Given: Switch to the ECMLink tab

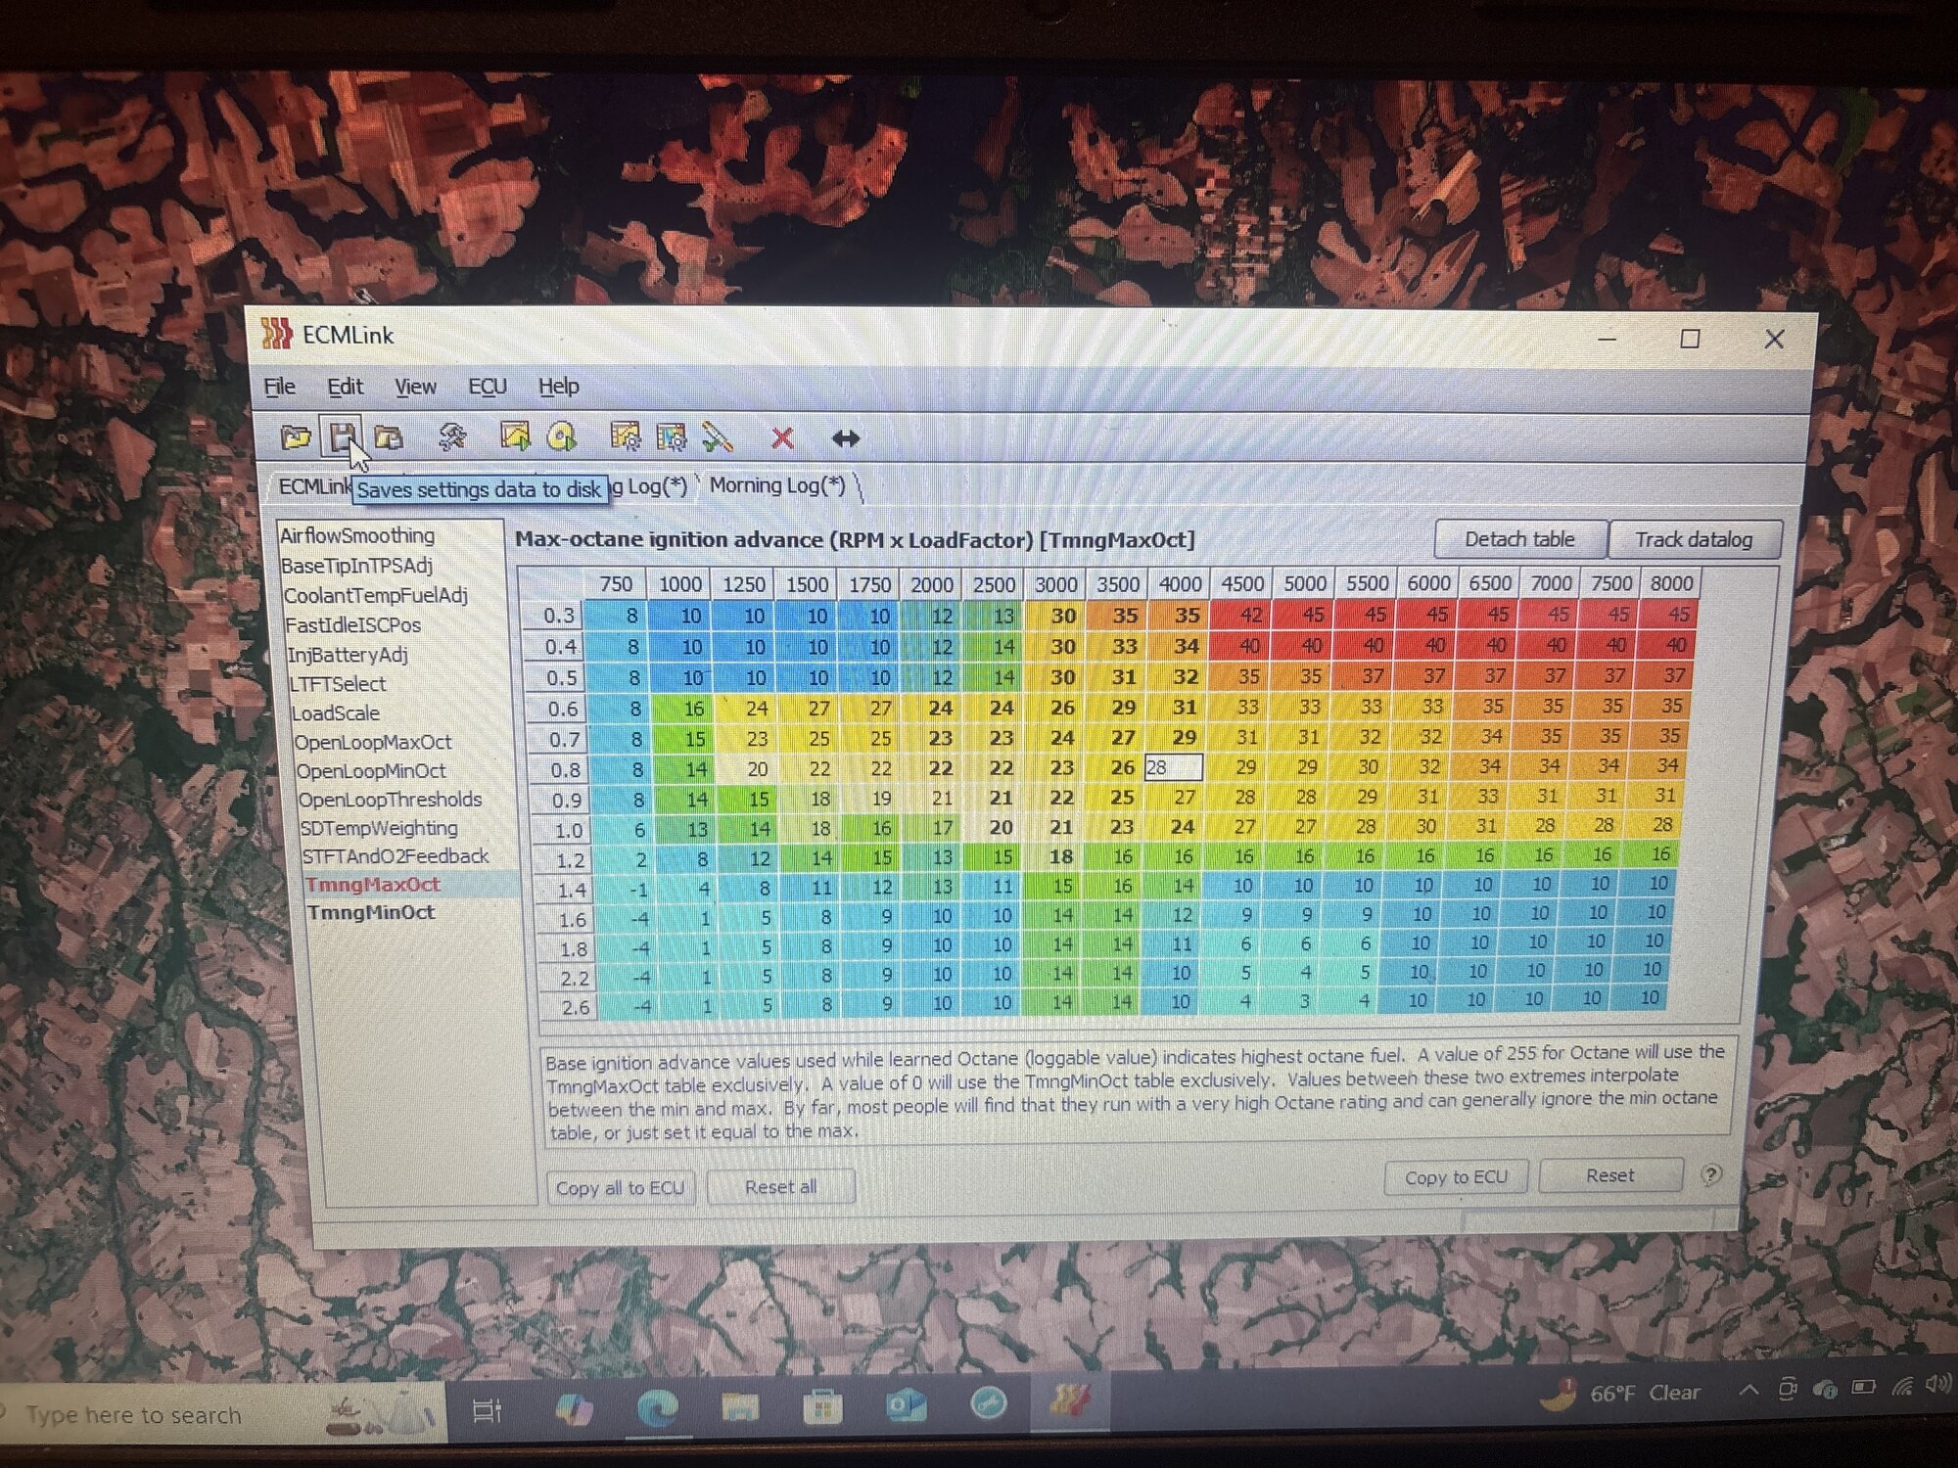Looking at the screenshot, I should 313,486.
